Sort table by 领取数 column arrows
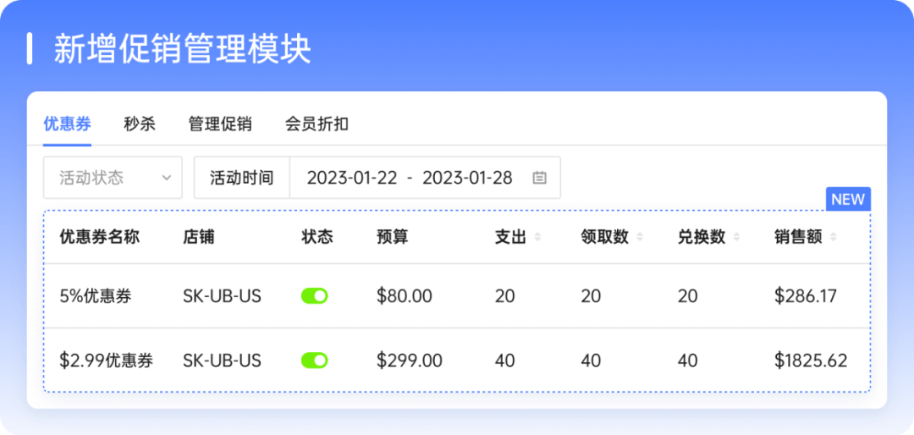Screen dimensions: 914x435 639,238
